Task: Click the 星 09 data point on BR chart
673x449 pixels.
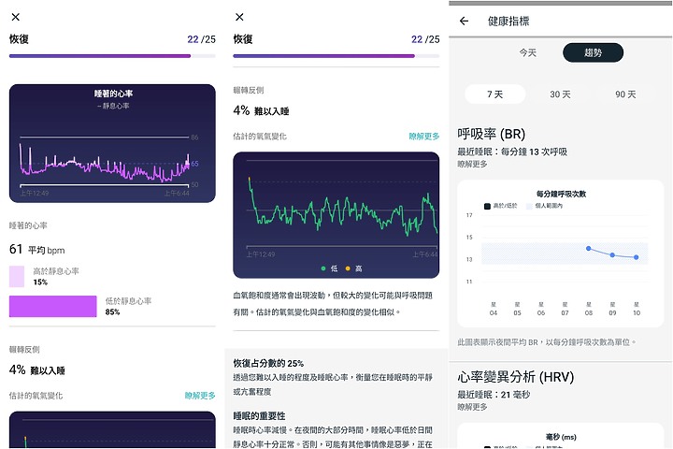Action: tap(612, 255)
